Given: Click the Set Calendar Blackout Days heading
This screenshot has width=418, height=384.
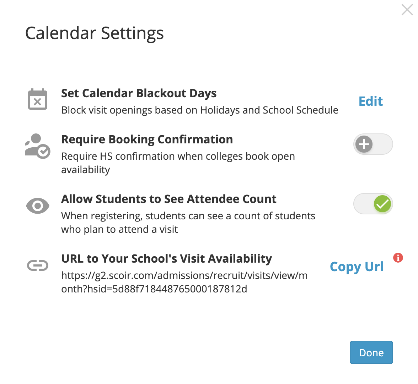Looking at the screenshot, I should (139, 93).
